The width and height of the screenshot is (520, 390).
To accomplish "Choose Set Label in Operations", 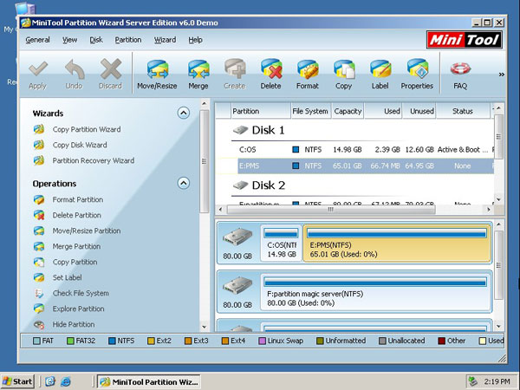I will click(67, 277).
